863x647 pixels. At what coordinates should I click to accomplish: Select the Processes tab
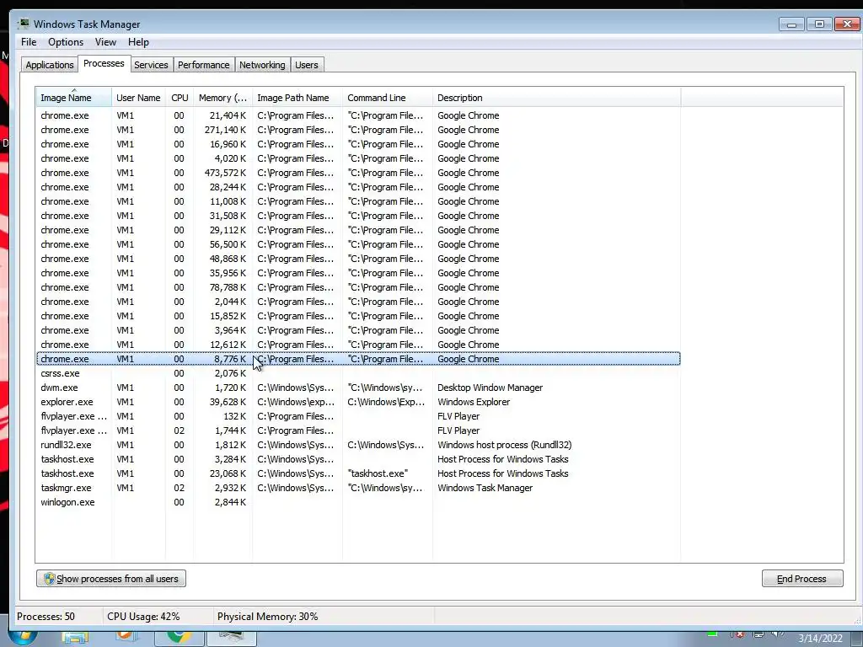tap(104, 63)
